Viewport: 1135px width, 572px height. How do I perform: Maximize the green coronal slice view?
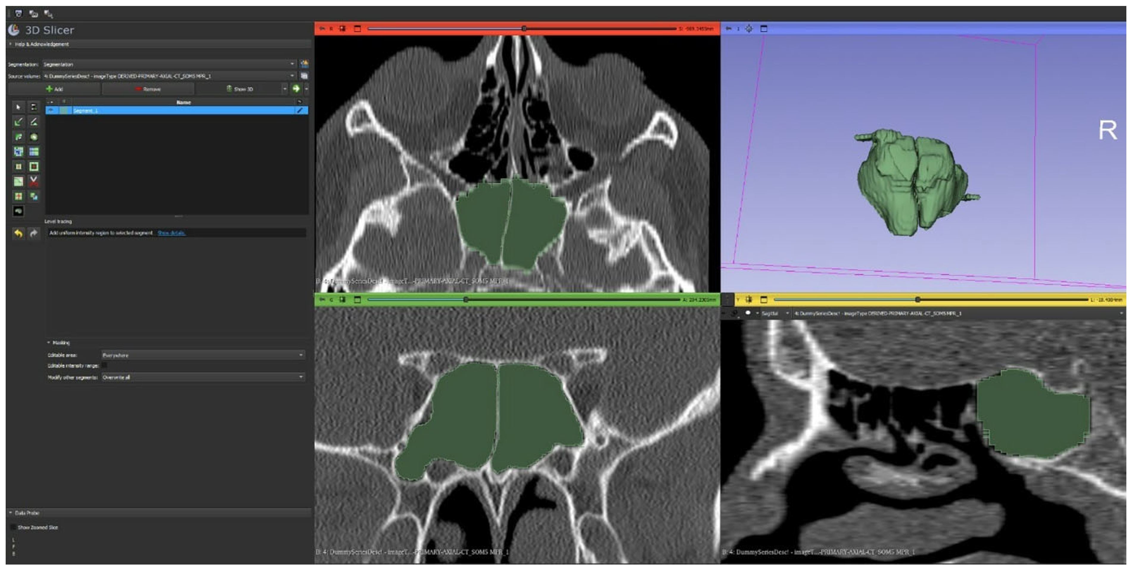click(357, 300)
